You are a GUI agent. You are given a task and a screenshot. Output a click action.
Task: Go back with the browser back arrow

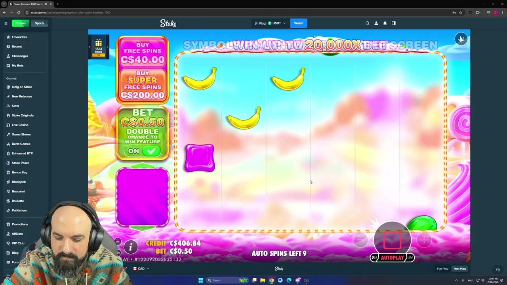coord(4,12)
